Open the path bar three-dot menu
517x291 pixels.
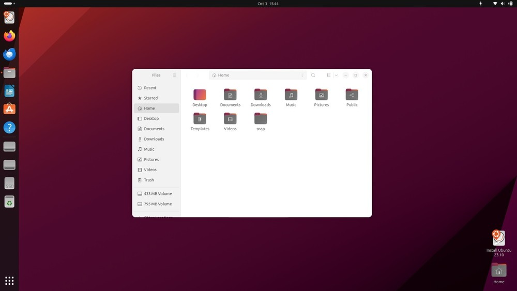tap(302, 75)
